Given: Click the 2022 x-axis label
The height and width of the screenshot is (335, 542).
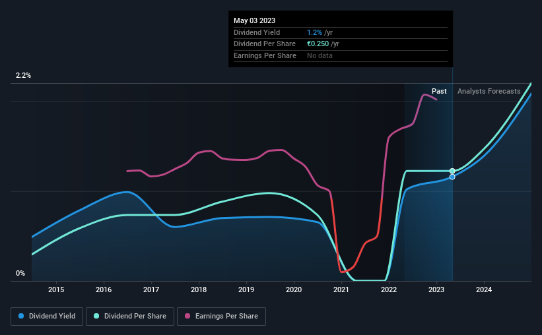Looking at the screenshot, I should [389, 289].
